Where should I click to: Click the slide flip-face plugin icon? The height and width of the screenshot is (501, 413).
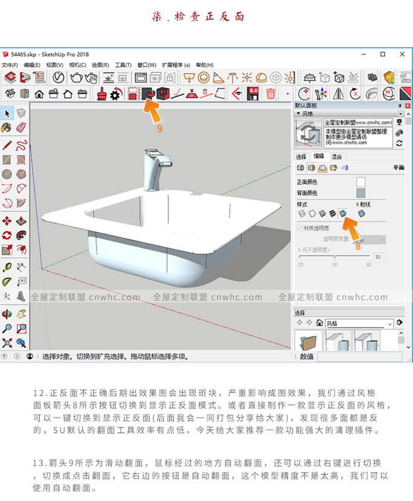click(149, 94)
